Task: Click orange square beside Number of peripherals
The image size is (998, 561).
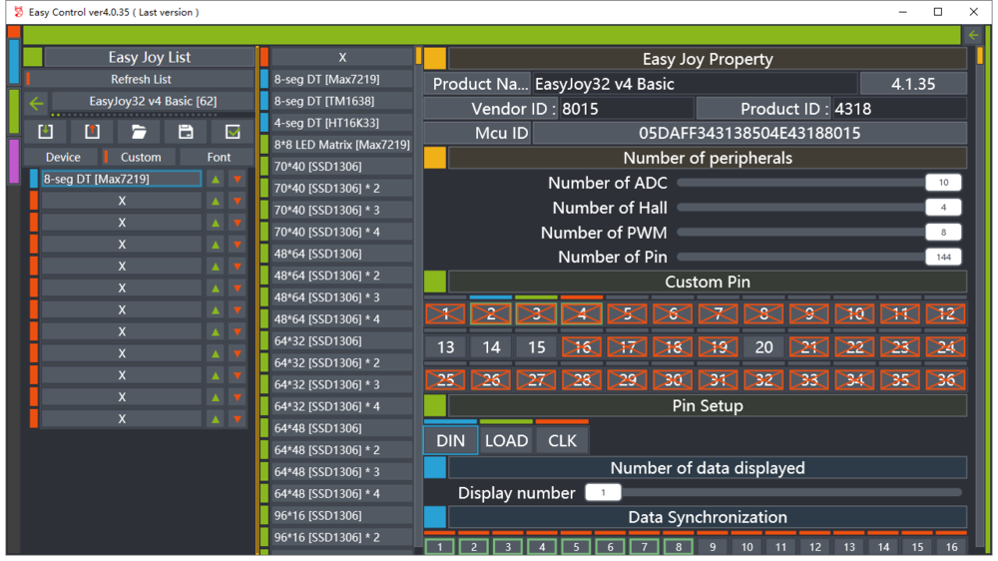Action: point(435,158)
